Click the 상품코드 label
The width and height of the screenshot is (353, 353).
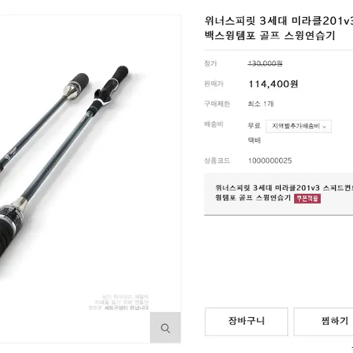217,161
